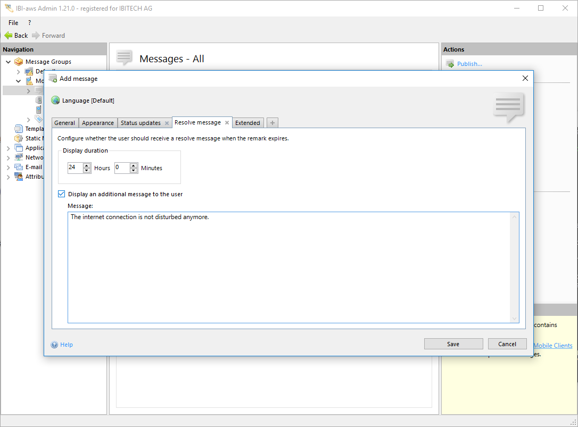Open the File menu
The image size is (578, 427).
13,23
